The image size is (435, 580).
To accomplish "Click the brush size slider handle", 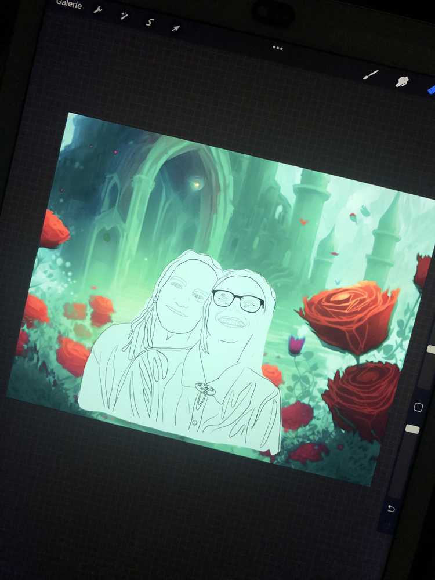I will [430, 349].
